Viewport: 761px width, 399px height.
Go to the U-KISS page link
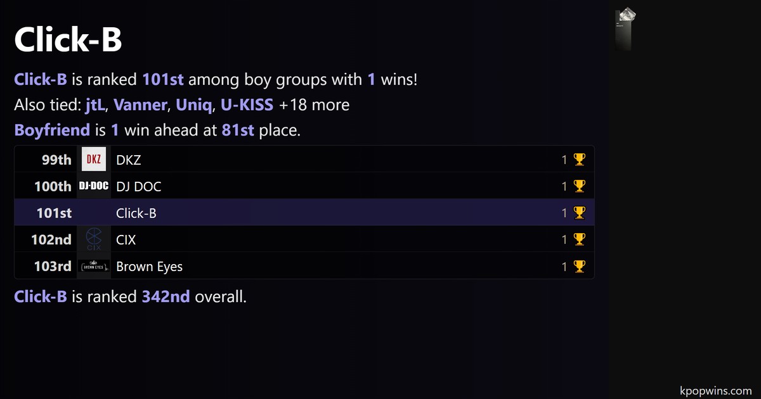click(247, 105)
